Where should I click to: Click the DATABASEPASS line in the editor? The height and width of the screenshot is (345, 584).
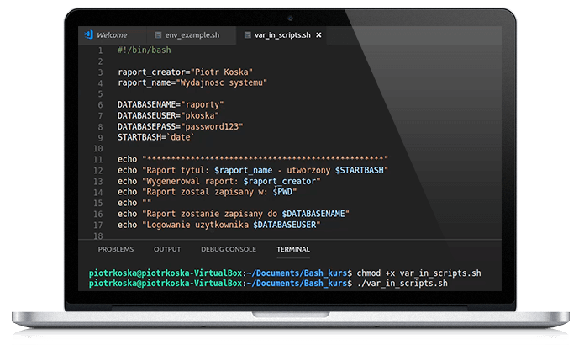point(180,126)
